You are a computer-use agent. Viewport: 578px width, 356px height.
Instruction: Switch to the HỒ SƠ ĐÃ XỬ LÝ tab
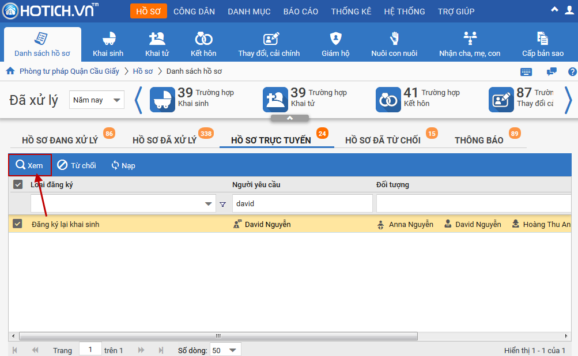(x=164, y=141)
